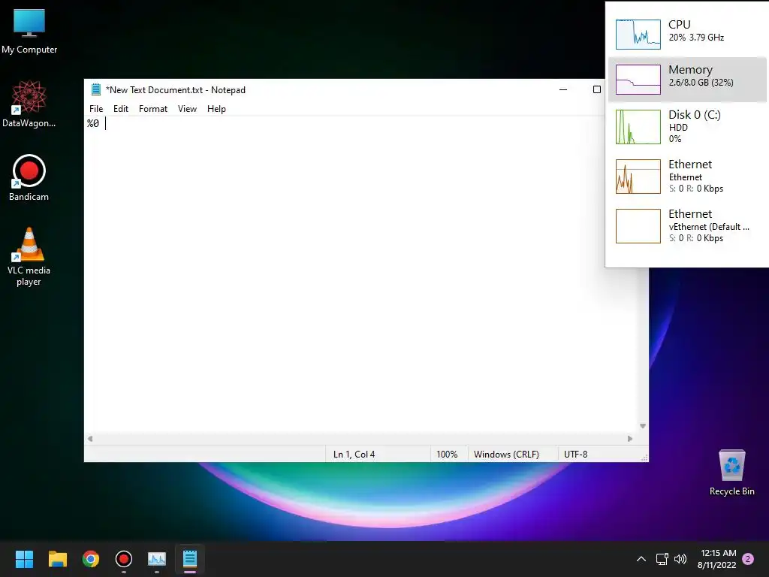
Task: Click Notepad's scroll down arrow
Action: 643,426
